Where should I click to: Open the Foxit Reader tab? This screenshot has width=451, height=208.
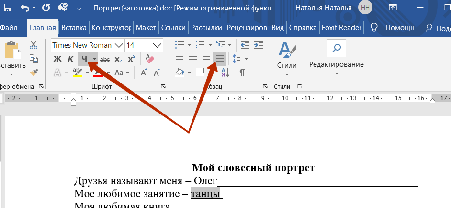[341, 28]
